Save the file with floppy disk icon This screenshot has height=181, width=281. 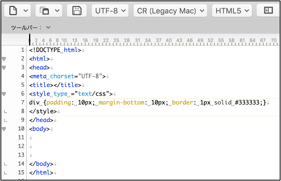coord(76,10)
